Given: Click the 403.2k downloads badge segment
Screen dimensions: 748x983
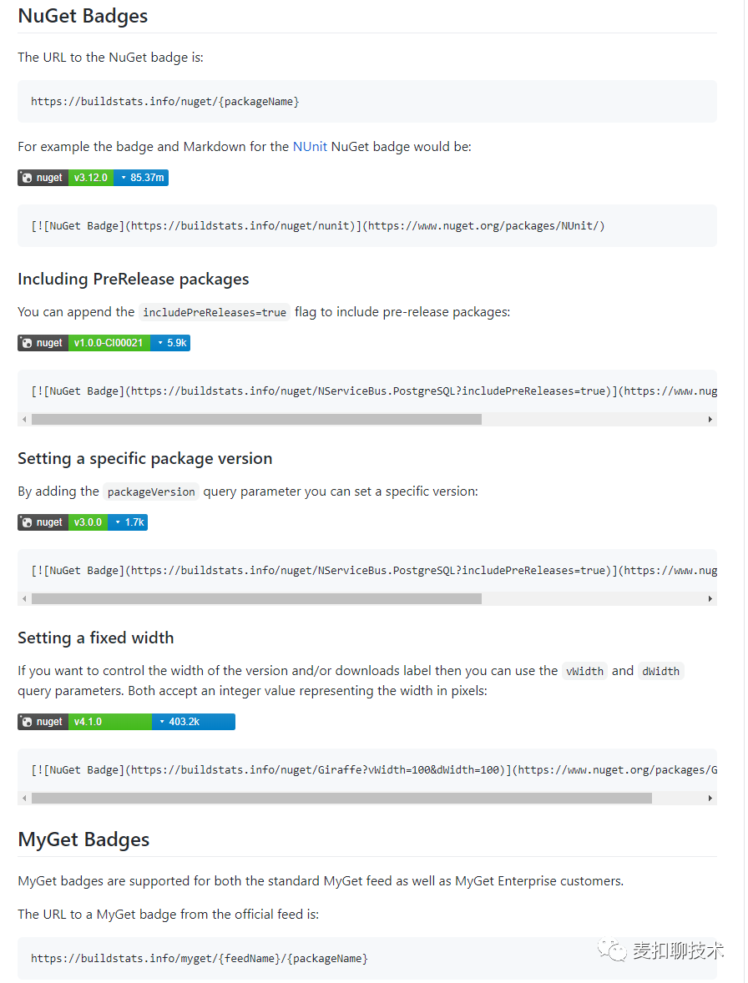Looking at the screenshot, I should click(x=194, y=722).
